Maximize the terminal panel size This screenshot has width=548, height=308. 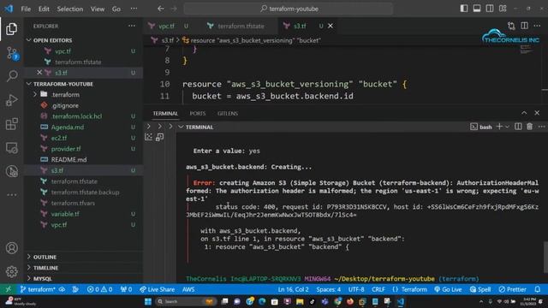[x=524, y=113]
